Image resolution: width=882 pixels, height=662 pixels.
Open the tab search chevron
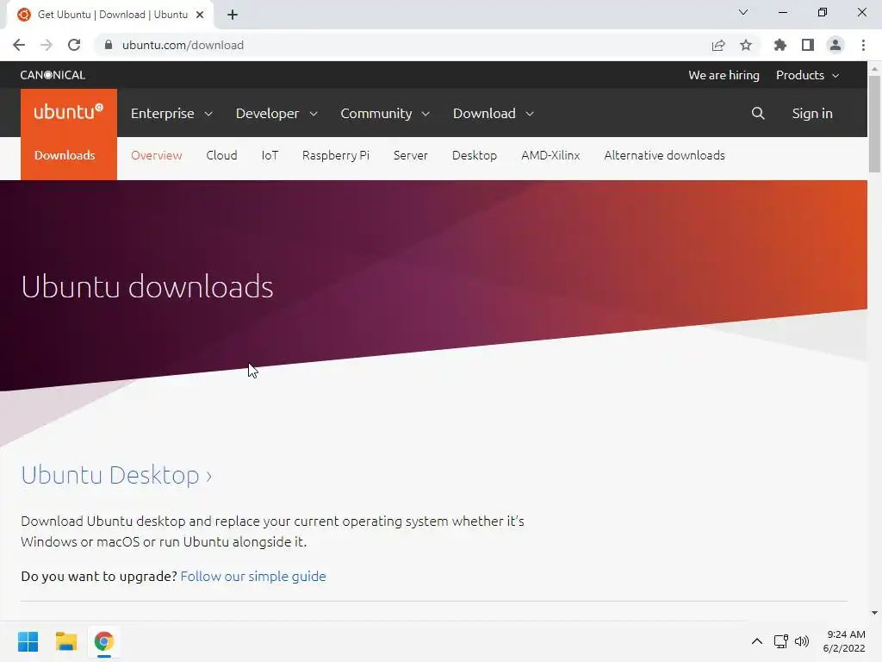pyautogui.click(x=743, y=12)
